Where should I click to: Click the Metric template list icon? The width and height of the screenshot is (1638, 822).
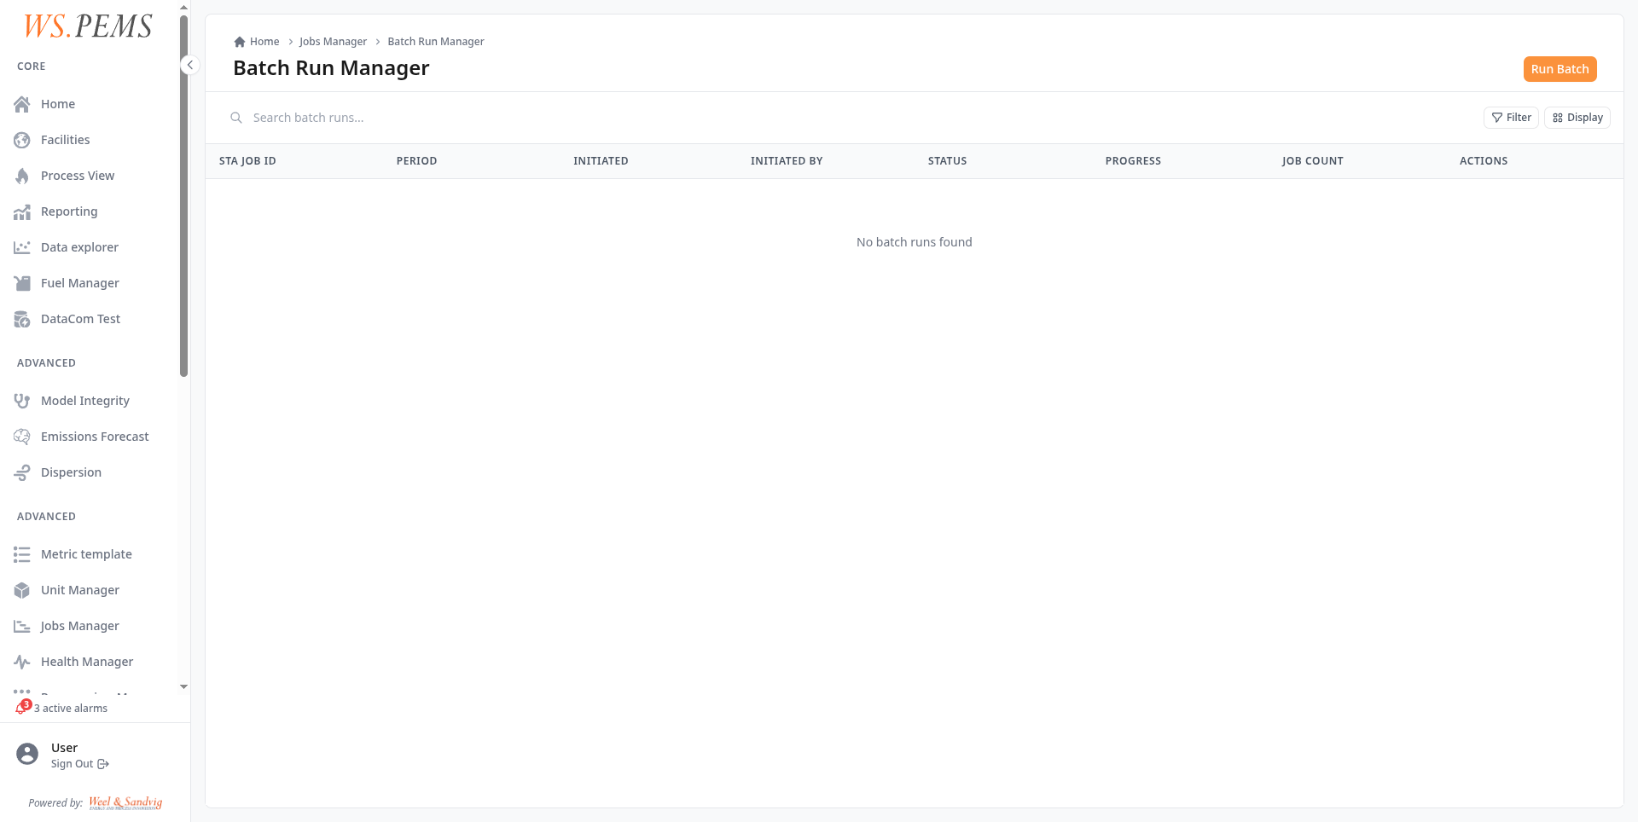(x=22, y=554)
